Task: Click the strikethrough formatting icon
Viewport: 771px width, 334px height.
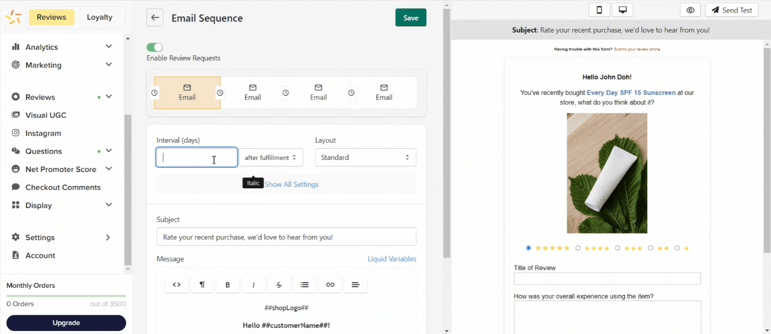Action: click(279, 285)
